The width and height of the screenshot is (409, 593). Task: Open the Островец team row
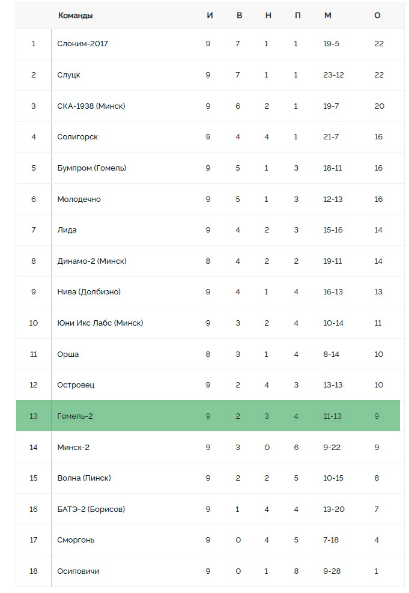pos(210,385)
